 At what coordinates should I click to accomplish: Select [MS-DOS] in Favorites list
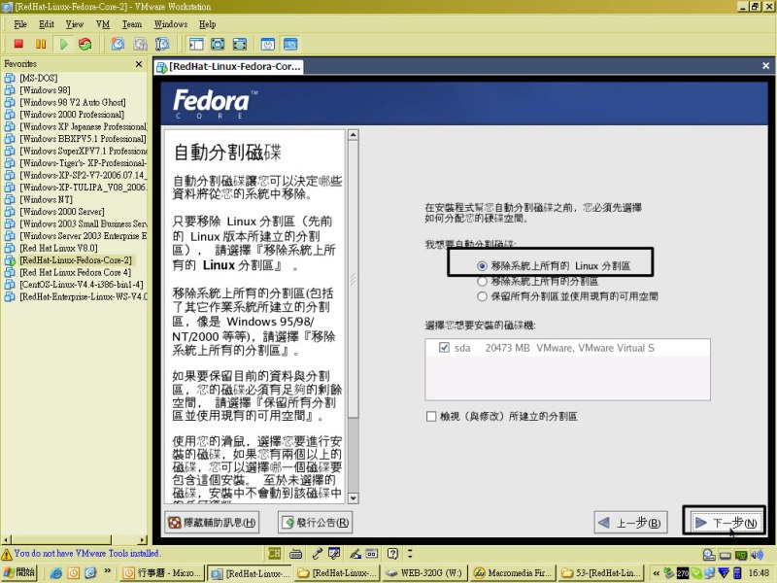39,78
